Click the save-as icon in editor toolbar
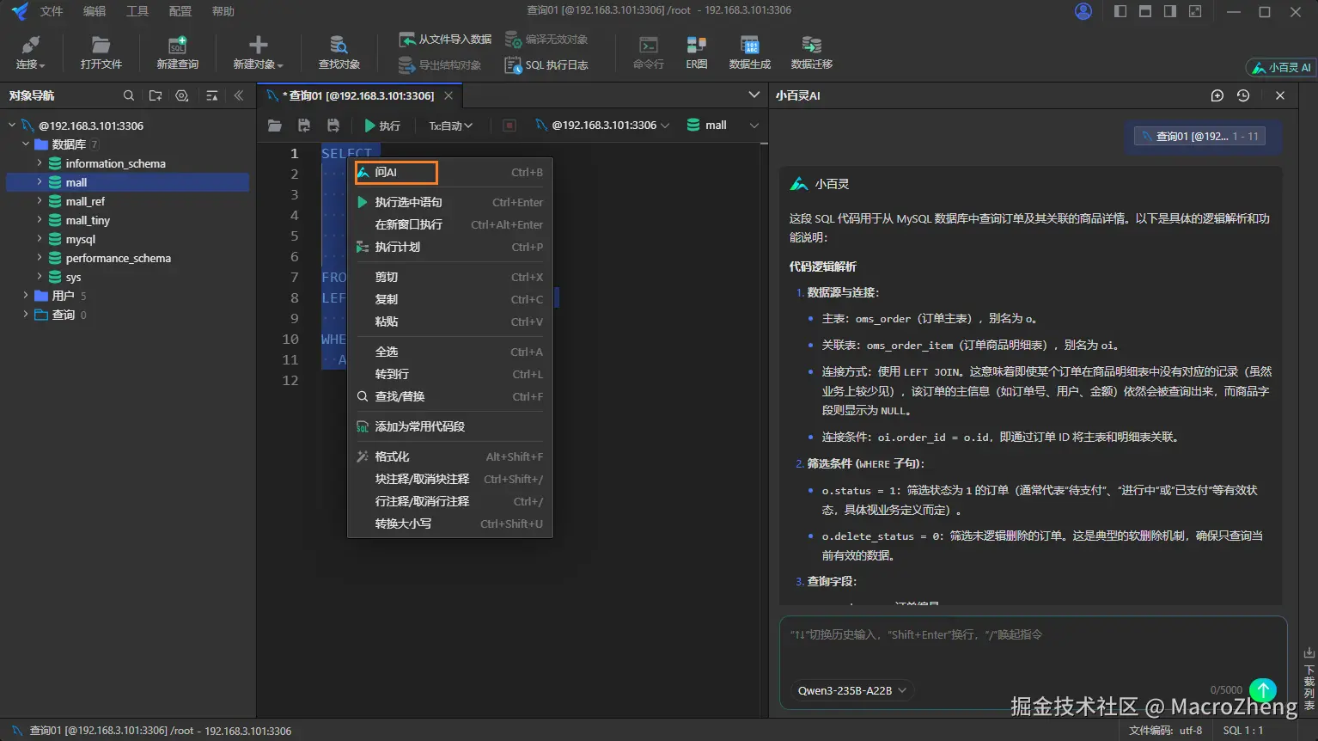 pos(333,126)
